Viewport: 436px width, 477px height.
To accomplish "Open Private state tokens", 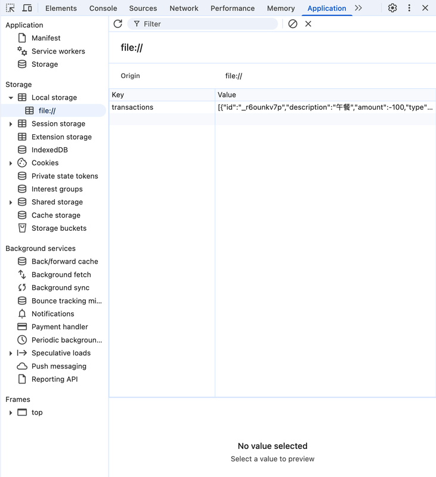I will click(65, 176).
